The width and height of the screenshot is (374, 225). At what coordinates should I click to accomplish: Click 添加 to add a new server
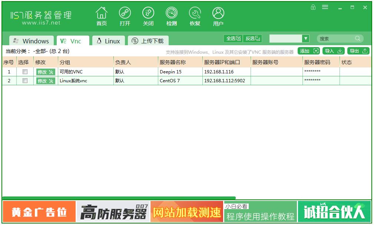(308, 51)
